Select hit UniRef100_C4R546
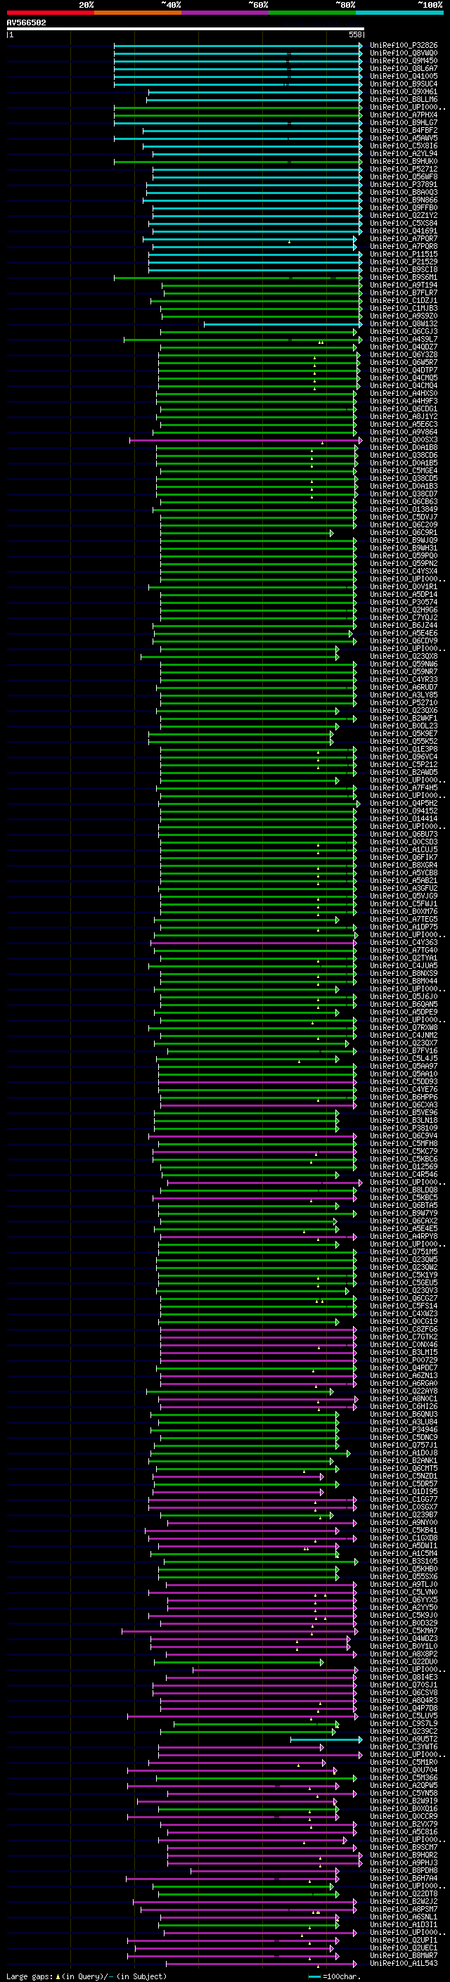The height and width of the screenshot is (1982, 450). 403,1174
